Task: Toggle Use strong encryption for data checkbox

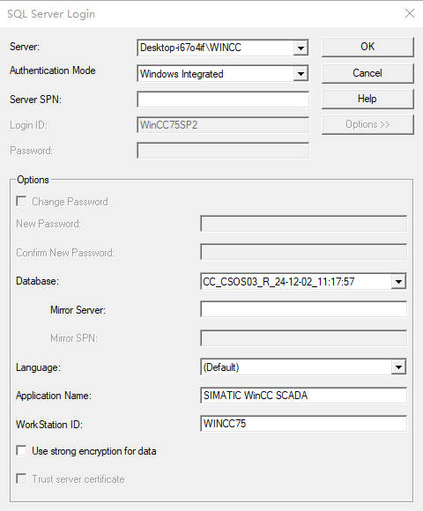Action: point(21,451)
